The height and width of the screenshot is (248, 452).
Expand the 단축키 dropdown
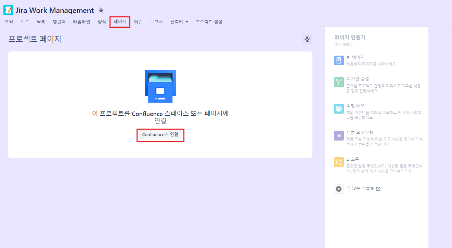pos(179,22)
